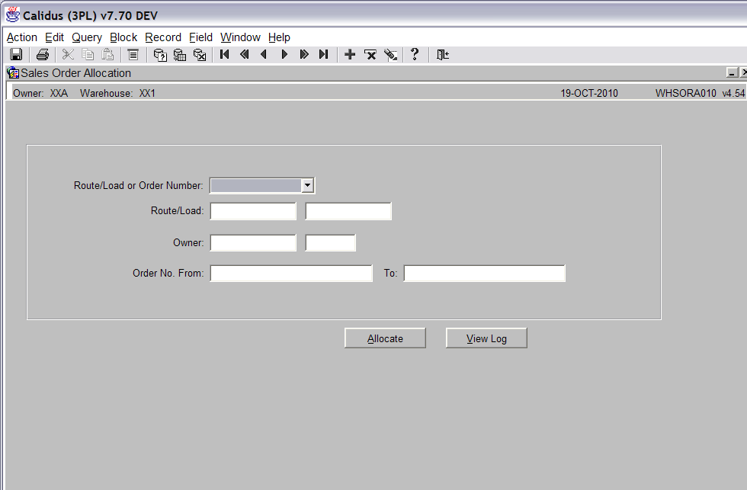Click the Paste clipboard icon
747x490 pixels.
107,55
